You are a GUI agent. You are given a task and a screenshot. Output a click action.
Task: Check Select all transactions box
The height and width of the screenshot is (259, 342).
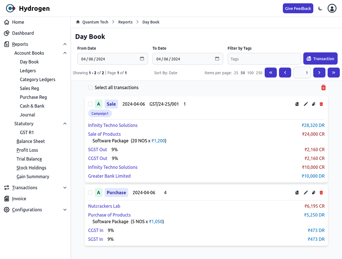pyautogui.click(x=90, y=88)
